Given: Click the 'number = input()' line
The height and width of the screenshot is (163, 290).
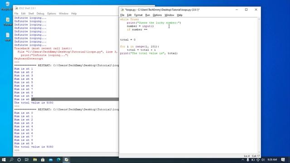Looking at the screenshot, I should pos(140,26).
